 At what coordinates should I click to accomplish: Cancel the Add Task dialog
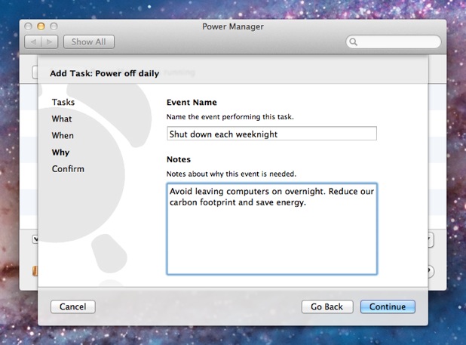(x=73, y=306)
